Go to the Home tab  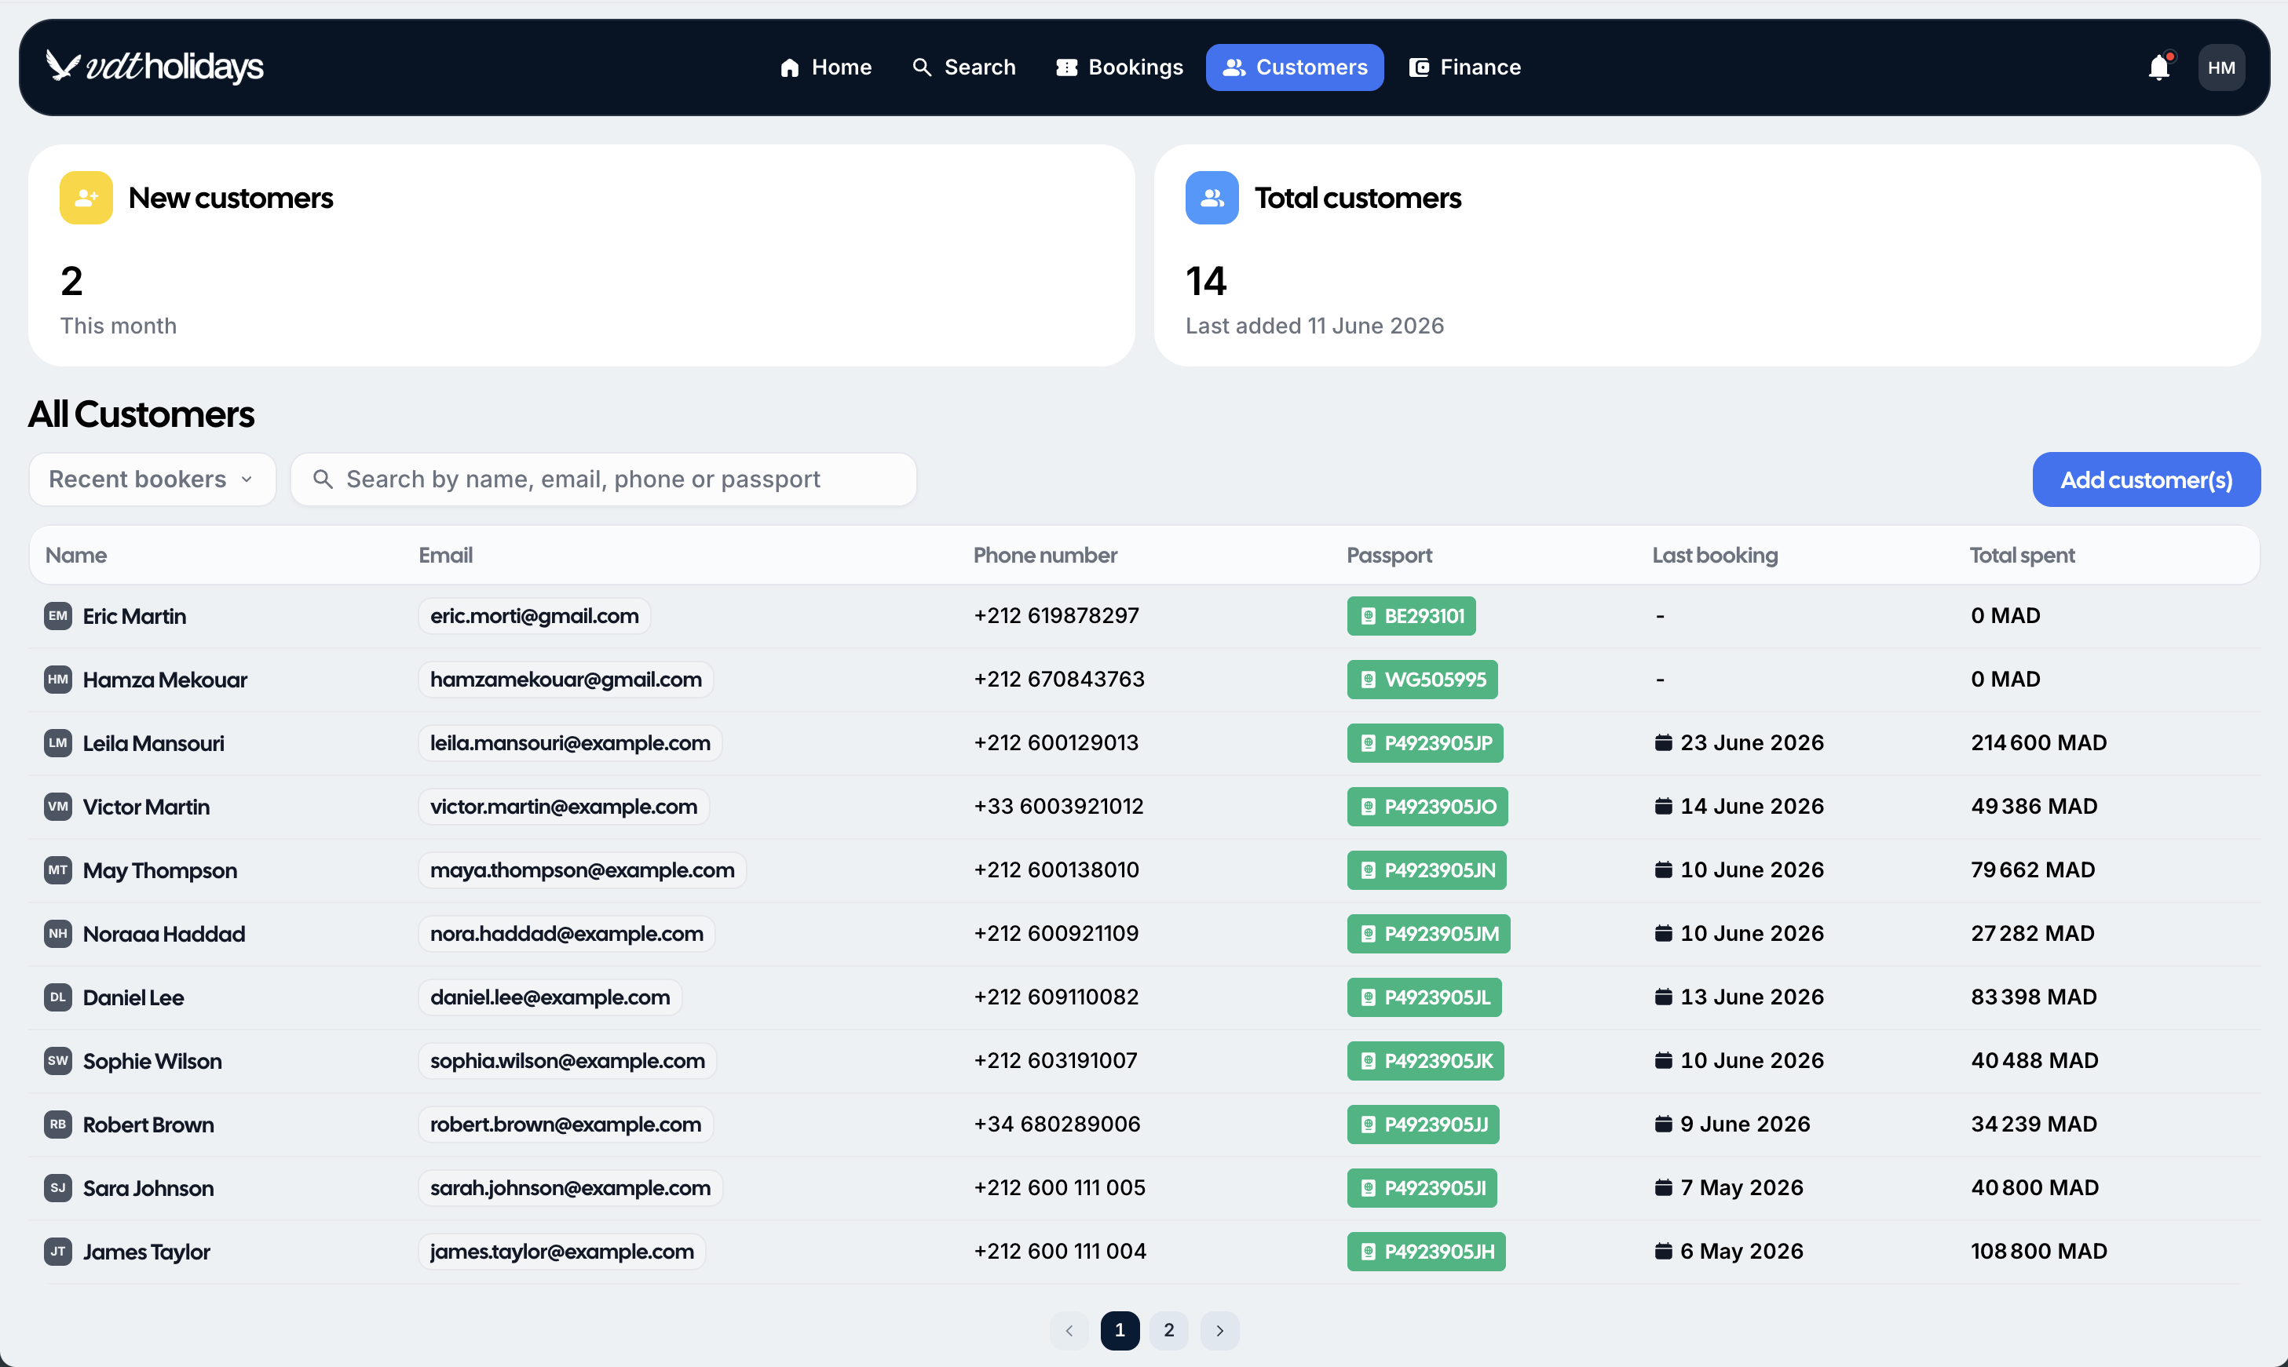tap(826, 67)
